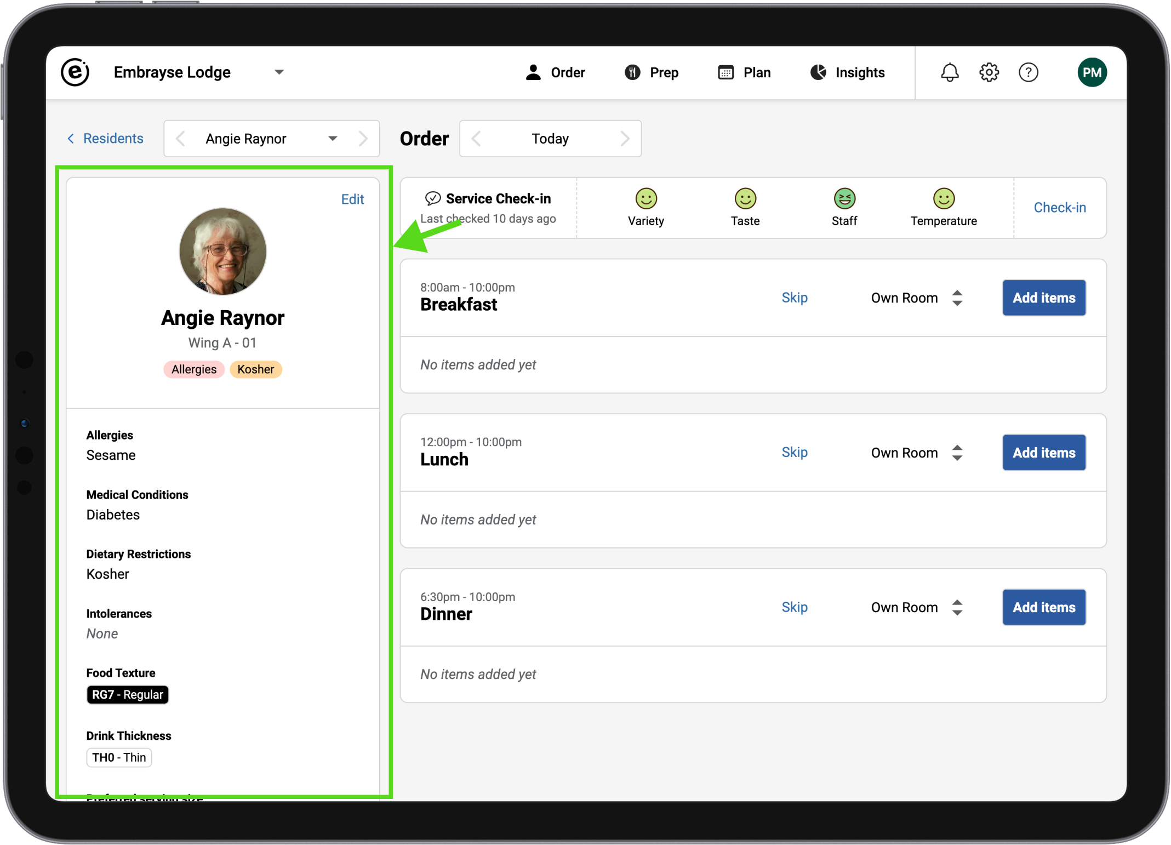Go to next resident arrow
Screen dimensions: 1171x845
(x=363, y=139)
